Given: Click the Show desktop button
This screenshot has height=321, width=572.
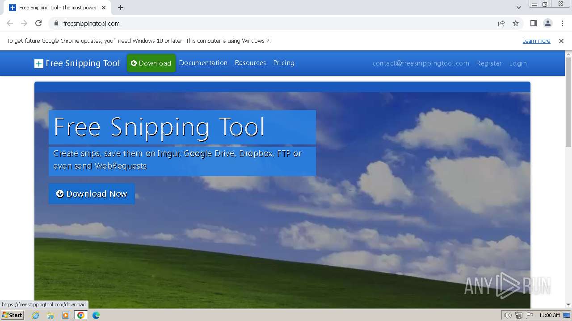Looking at the screenshot, I should coord(567,315).
